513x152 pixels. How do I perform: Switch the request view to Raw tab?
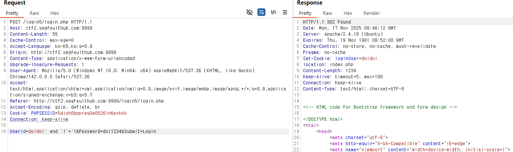click(34, 13)
